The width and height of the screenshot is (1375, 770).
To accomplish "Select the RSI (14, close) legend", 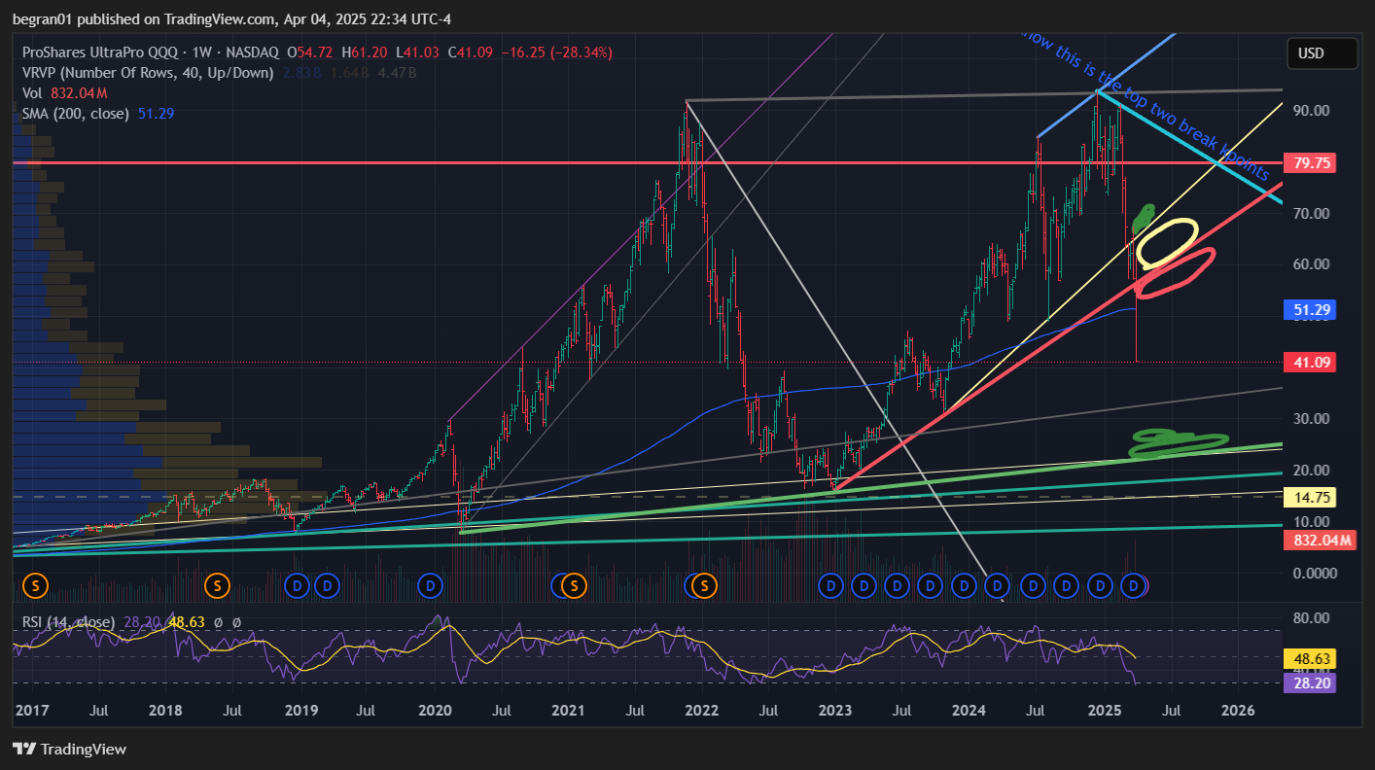I will 68,622.
